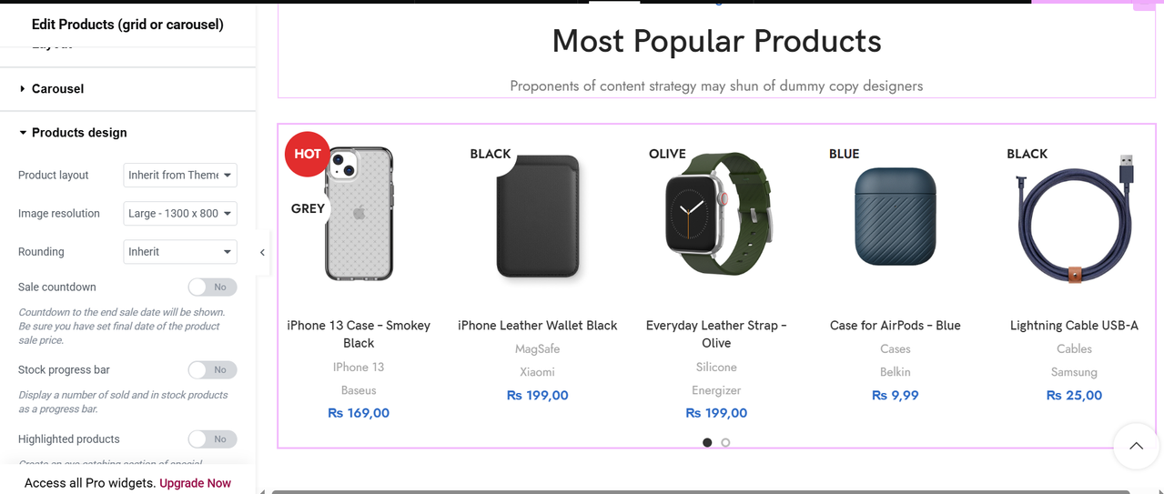The width and height of the screenshot is (1164, 494).
Task: Click the red HOT badge
Action: (308, 154)
